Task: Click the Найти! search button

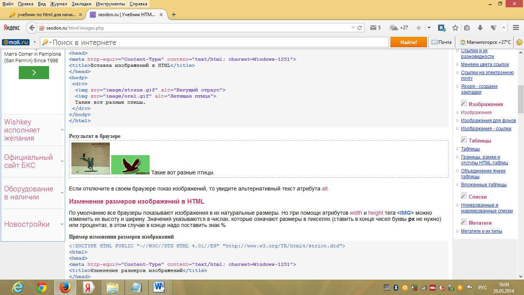Action: [x=409, y=42]
